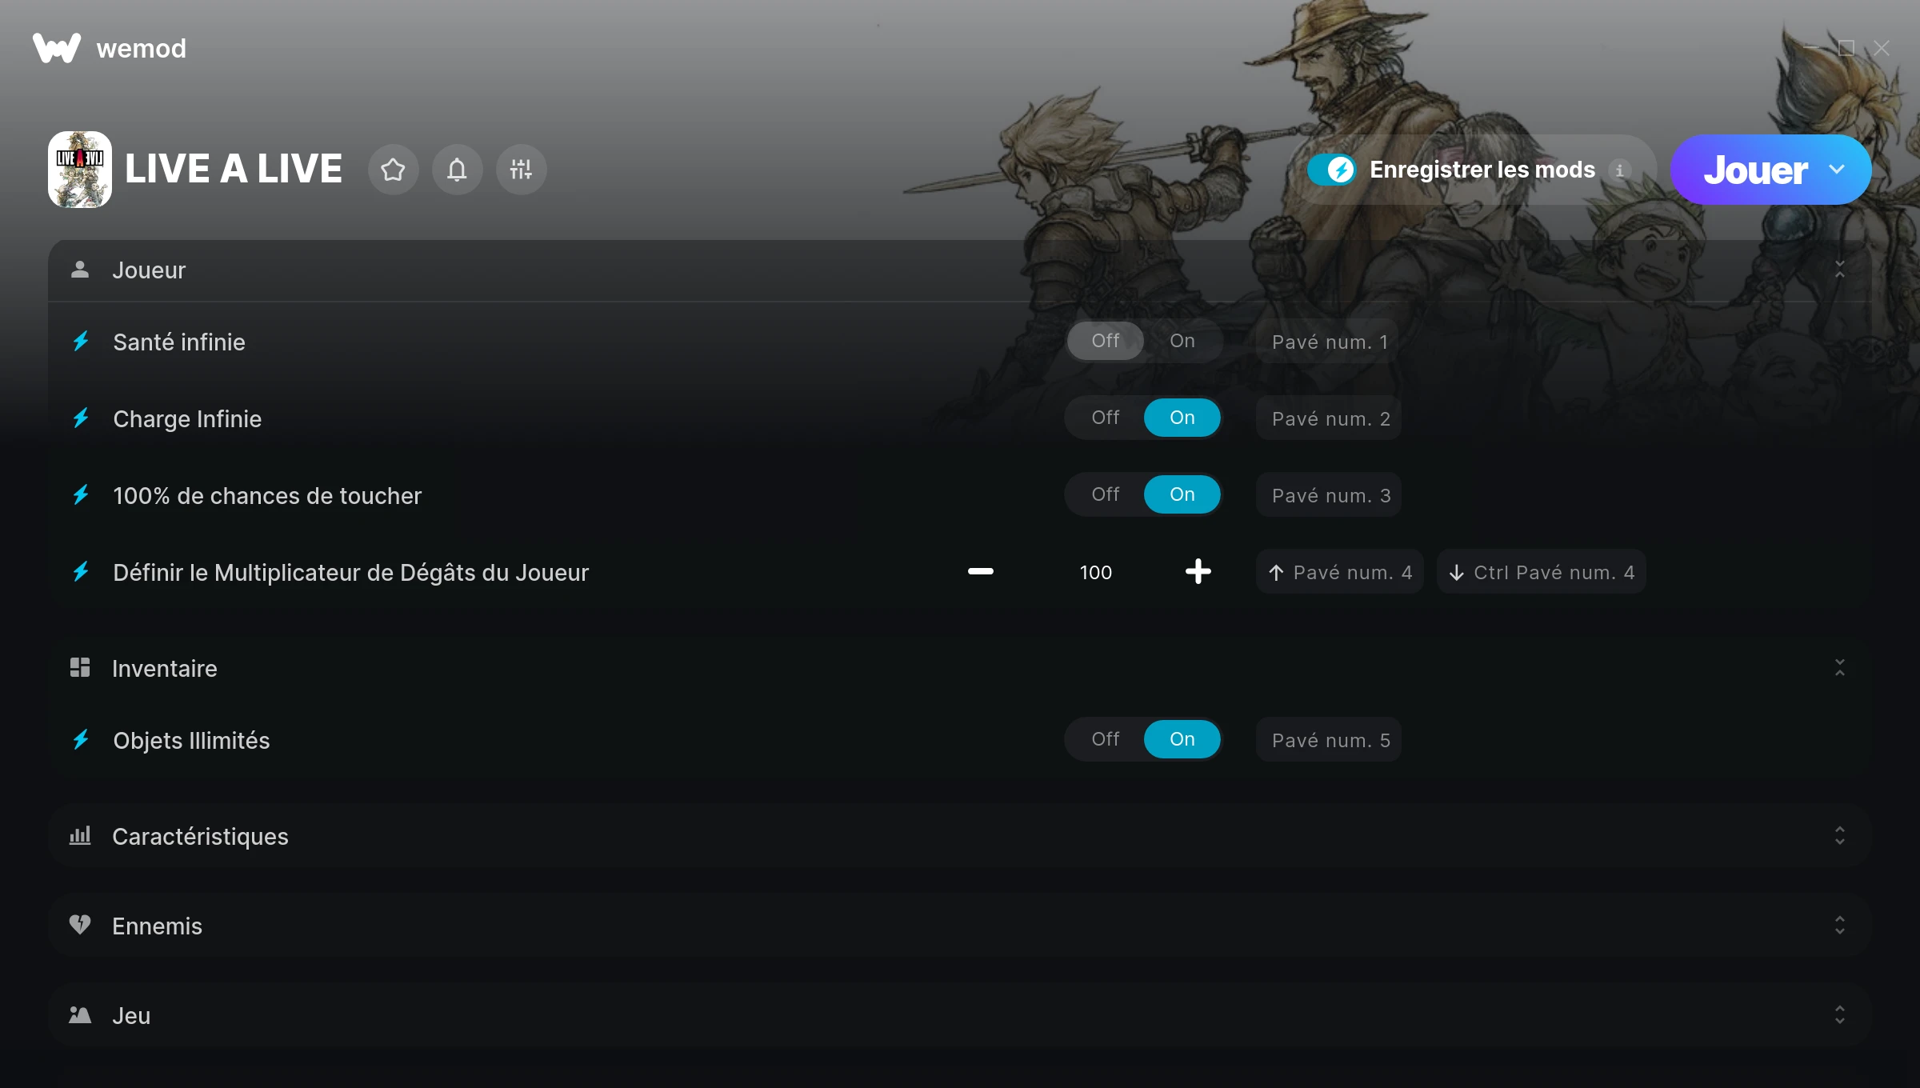This screenshot has height=1088, width=1920.
Task: Increase the damage multiplier with the plus icon
Action: pyautogui.click(x=1198, y=571)
